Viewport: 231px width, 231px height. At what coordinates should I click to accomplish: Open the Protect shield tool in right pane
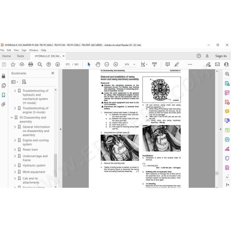[227, 158]
